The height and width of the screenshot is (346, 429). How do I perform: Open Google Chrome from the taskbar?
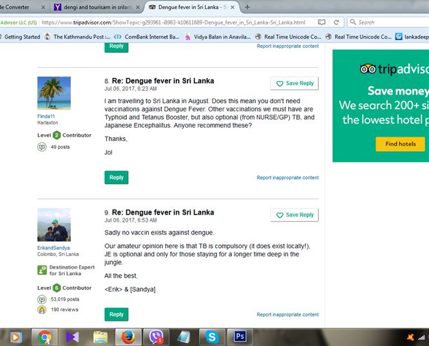[44, 336]
